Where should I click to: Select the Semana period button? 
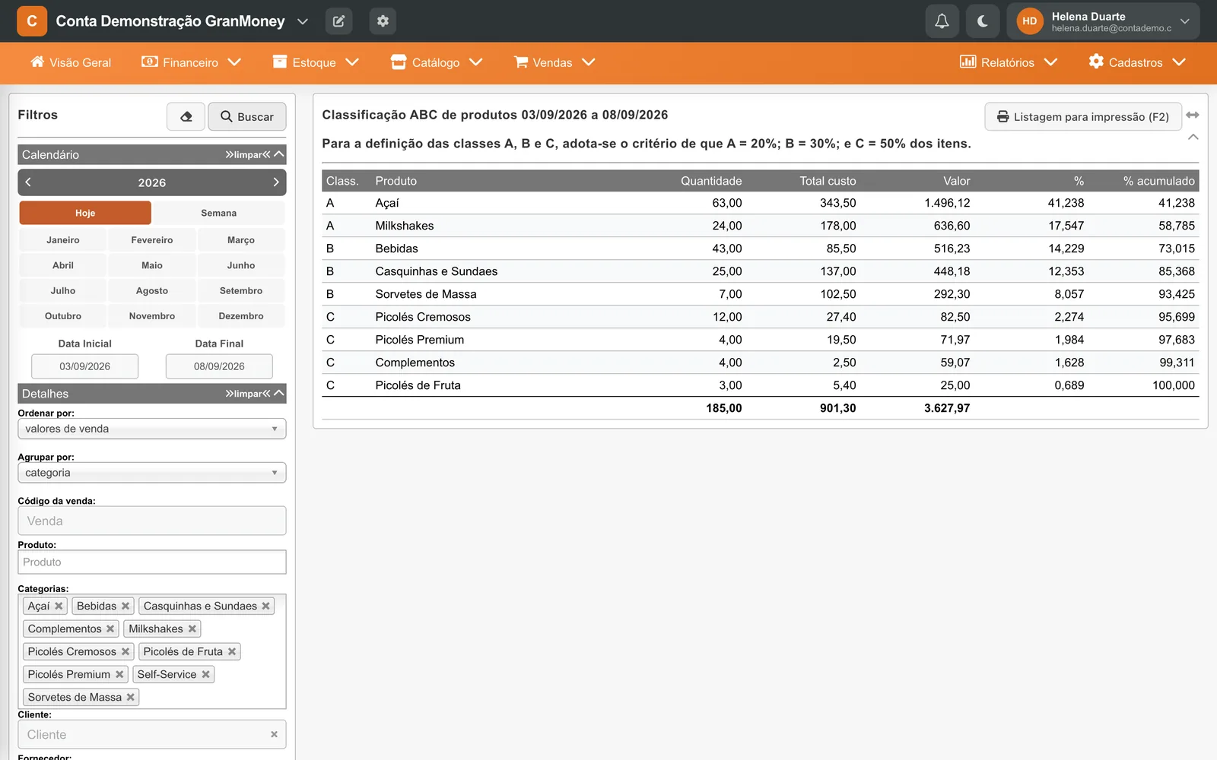(219, 213)
